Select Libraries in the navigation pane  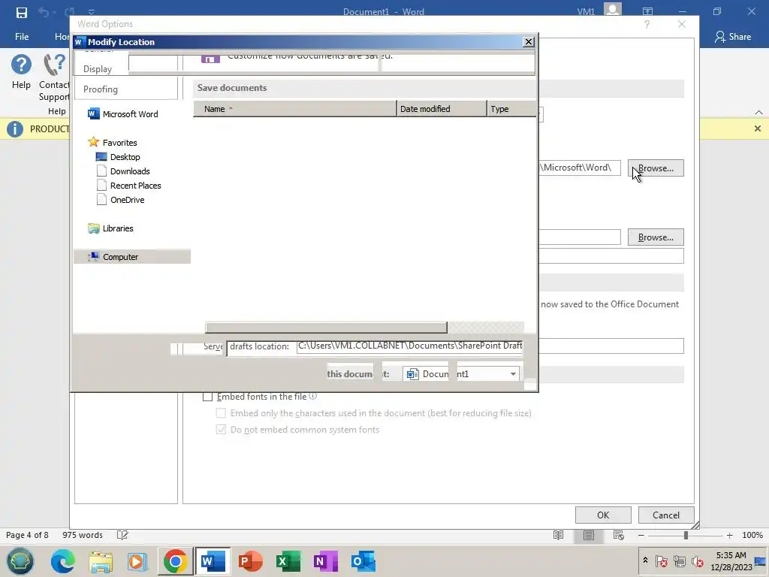[x=111, y=228]
